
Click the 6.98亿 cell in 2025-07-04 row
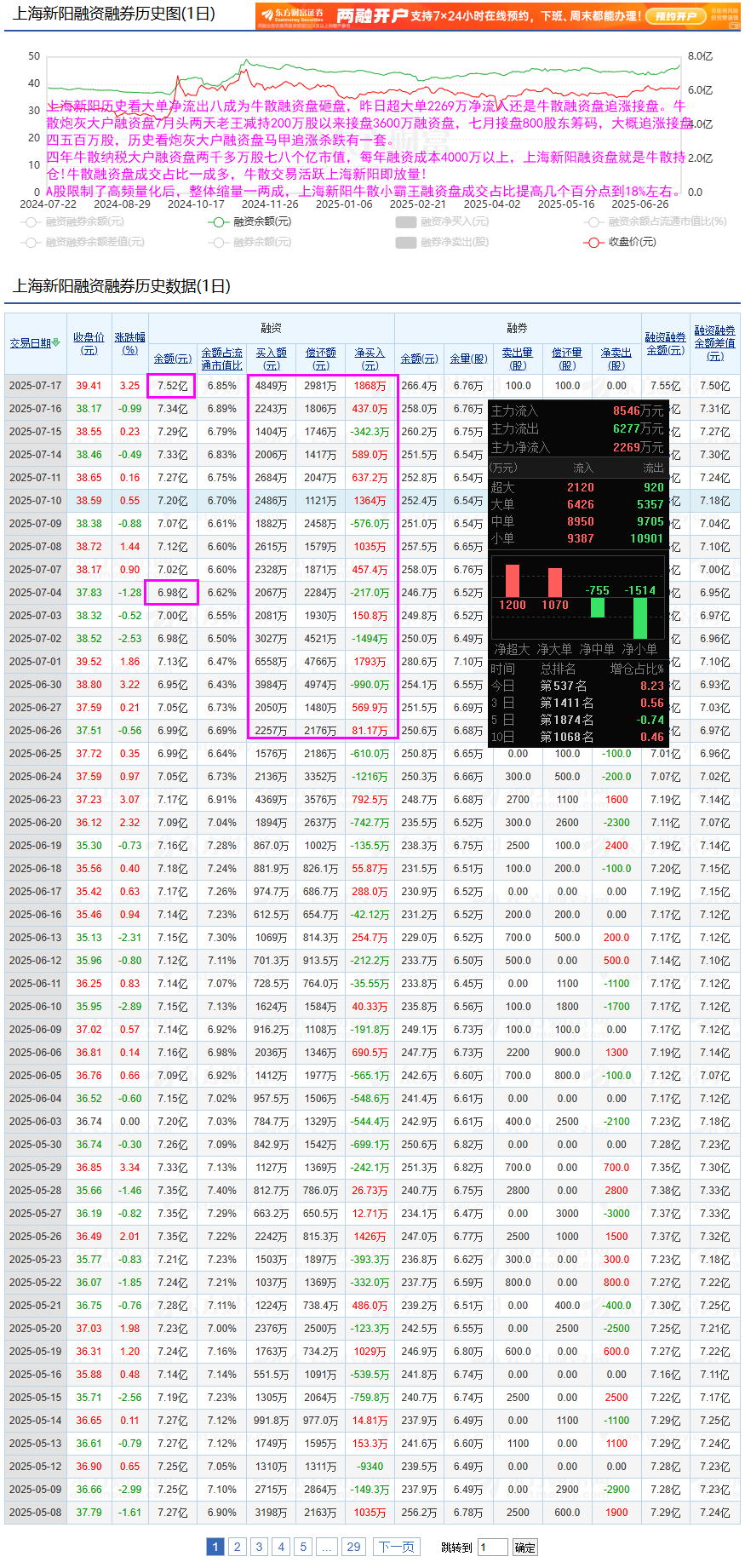click(172, 593)
